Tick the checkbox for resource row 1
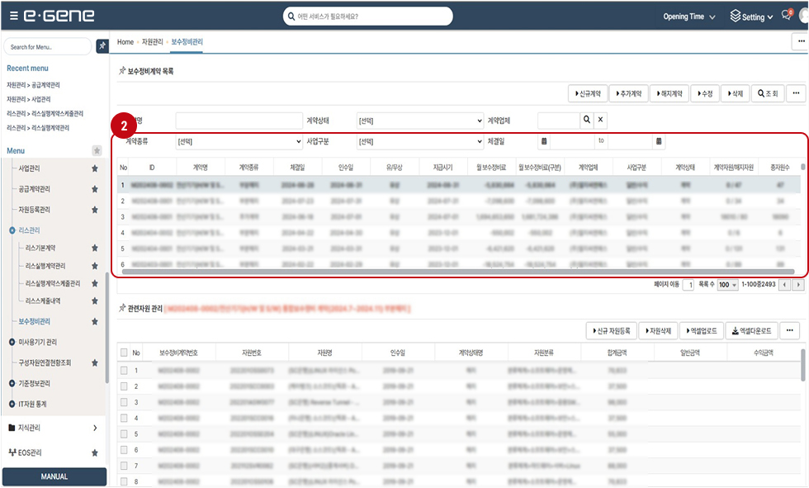 124,371
